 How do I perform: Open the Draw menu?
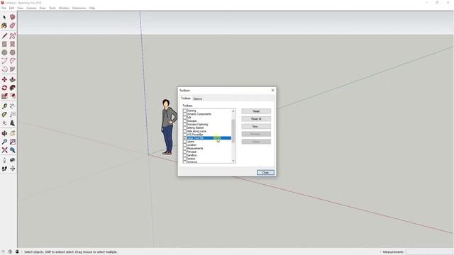43,8
